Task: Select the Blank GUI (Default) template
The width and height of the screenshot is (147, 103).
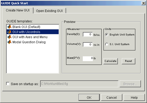Action: 33,27
